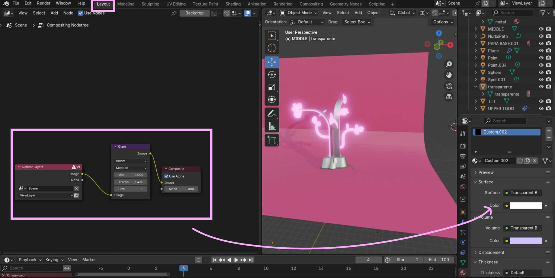Toggle camera view with camera icon
The height and width of the screenshot is (278, 555).
[x=449, y=86]
